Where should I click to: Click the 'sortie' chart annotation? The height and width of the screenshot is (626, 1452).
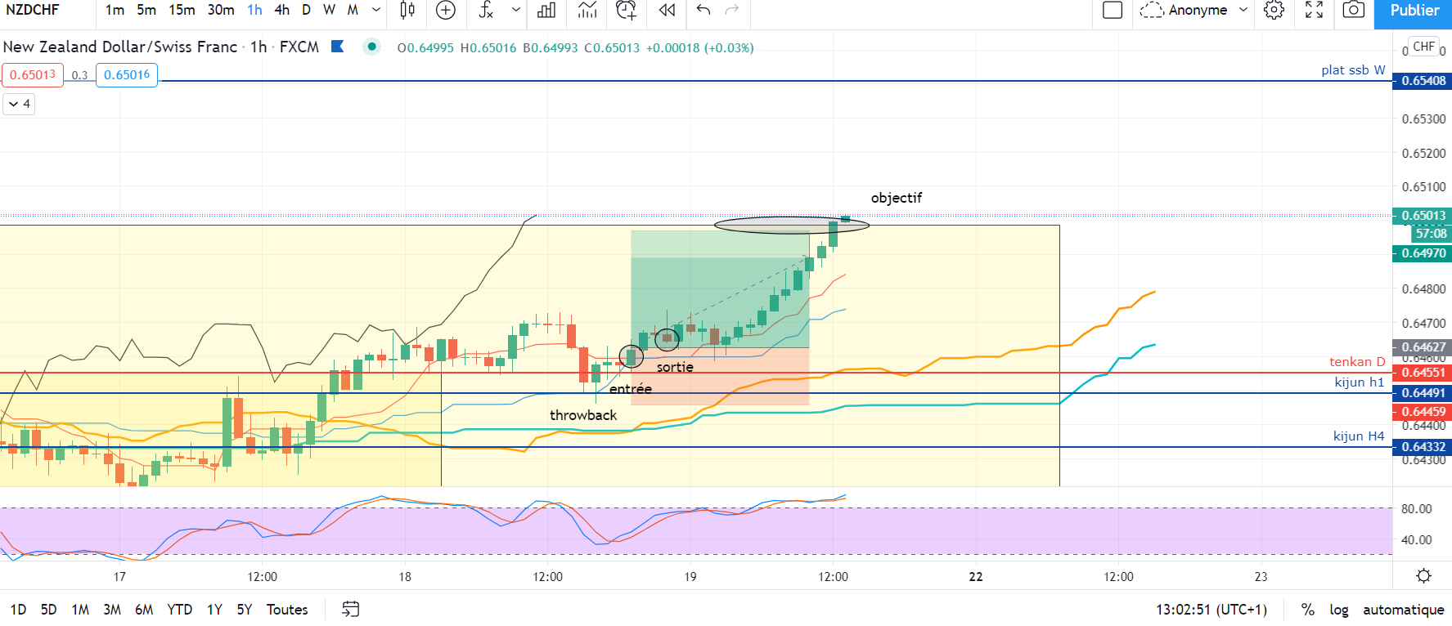[675, 367]
